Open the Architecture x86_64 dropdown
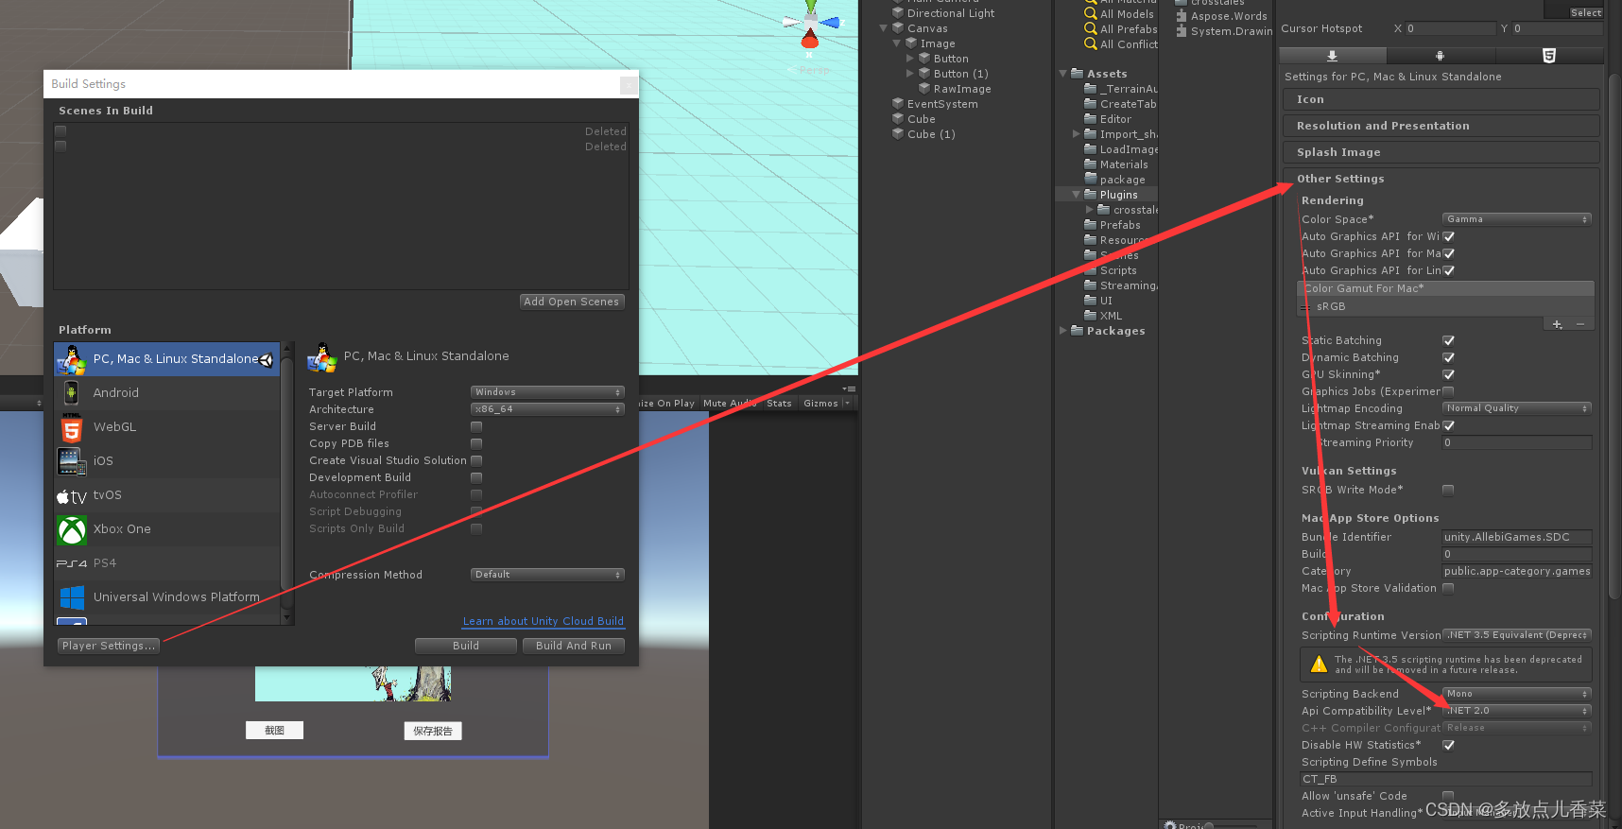1622x829 pixels. click(547, 409)
